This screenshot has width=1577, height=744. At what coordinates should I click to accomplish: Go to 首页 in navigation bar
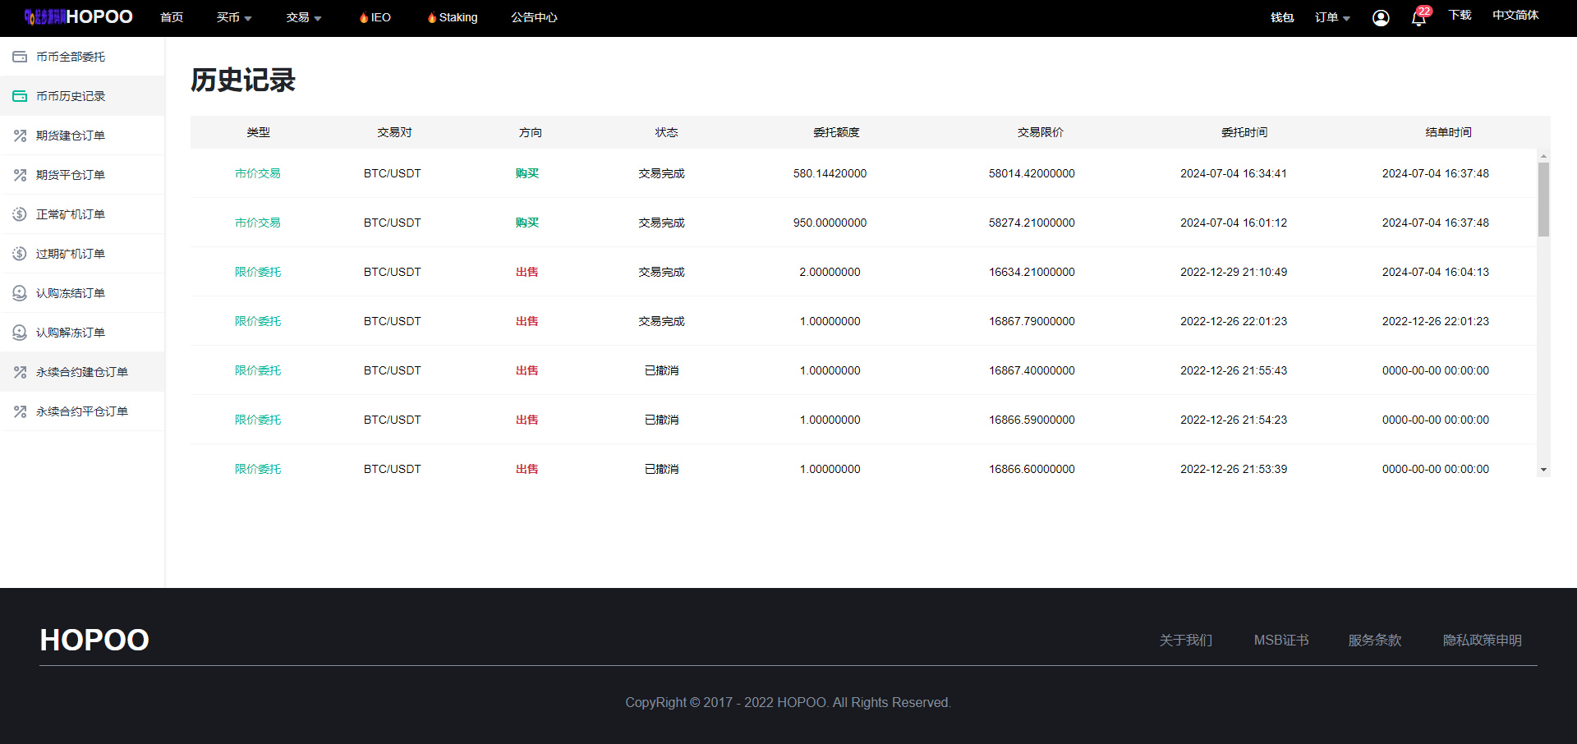point(172,18)
